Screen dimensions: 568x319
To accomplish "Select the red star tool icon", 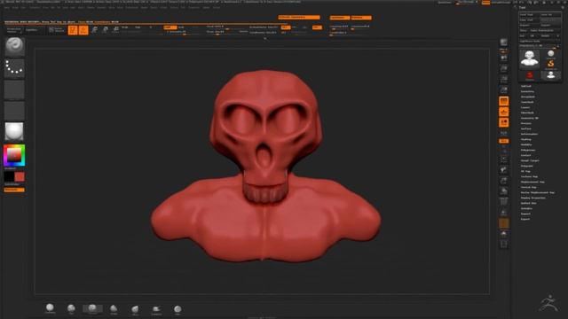I will [530, 74].
